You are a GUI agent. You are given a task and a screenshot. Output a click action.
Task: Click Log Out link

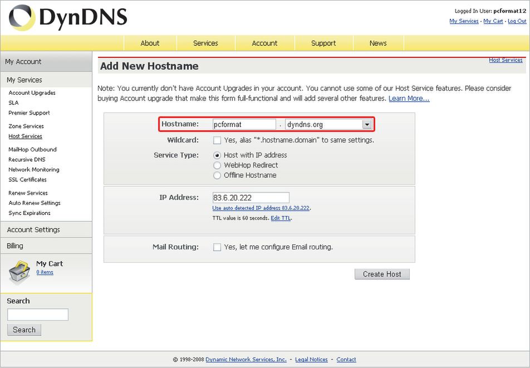(x=517, y=21)
